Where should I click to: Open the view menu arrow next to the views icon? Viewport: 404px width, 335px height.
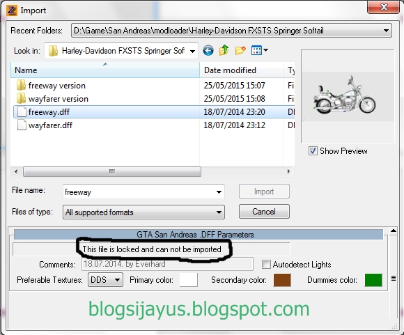pyautogui.click(x=265, y=50)
